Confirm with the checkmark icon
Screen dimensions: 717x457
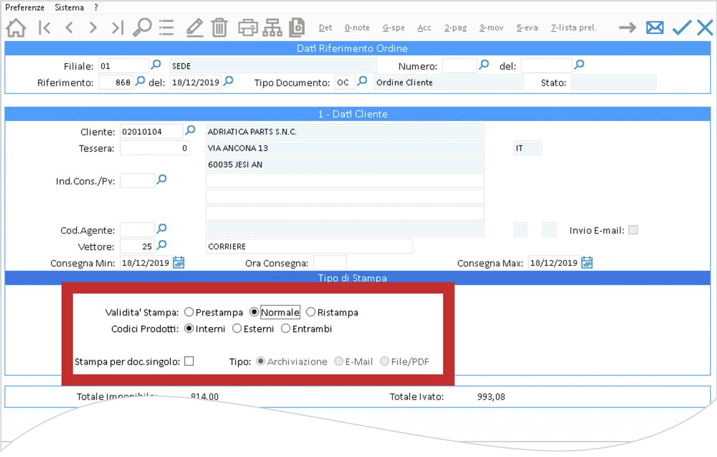682,28
